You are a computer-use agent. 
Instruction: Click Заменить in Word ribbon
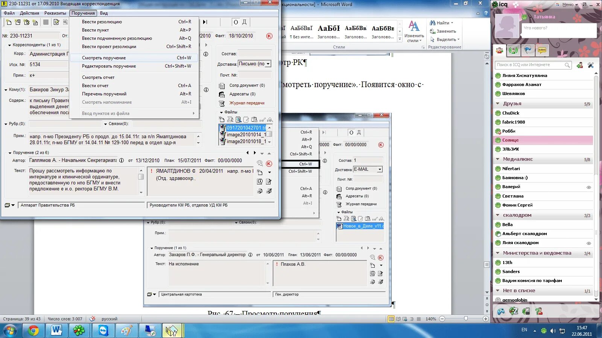[x=443, y=31]
